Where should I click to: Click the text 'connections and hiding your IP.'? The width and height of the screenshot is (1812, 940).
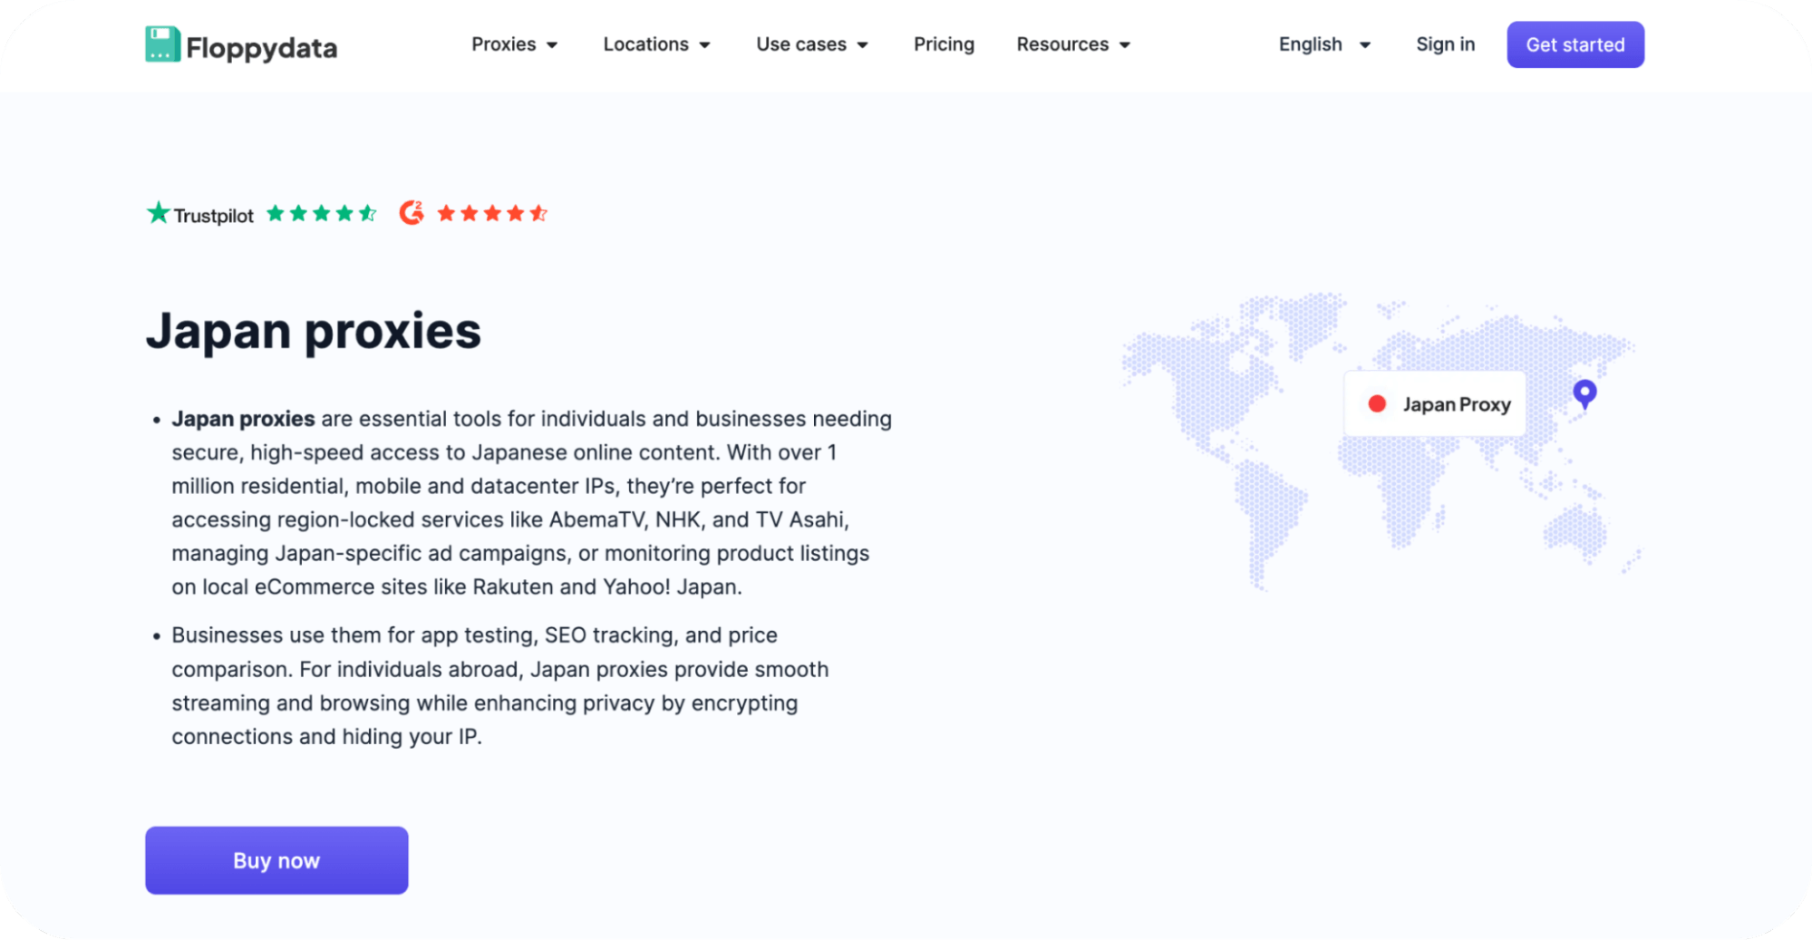[326, 737]
